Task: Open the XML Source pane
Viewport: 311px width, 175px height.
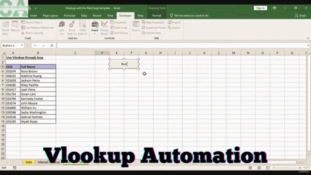Action: pos(136,26)
